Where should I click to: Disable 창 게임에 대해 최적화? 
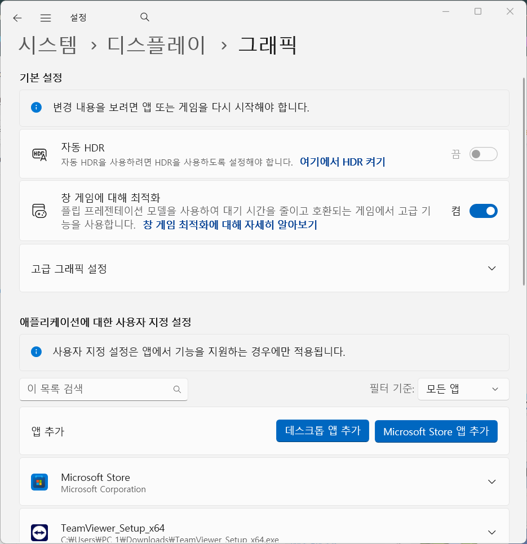[483, 211]
